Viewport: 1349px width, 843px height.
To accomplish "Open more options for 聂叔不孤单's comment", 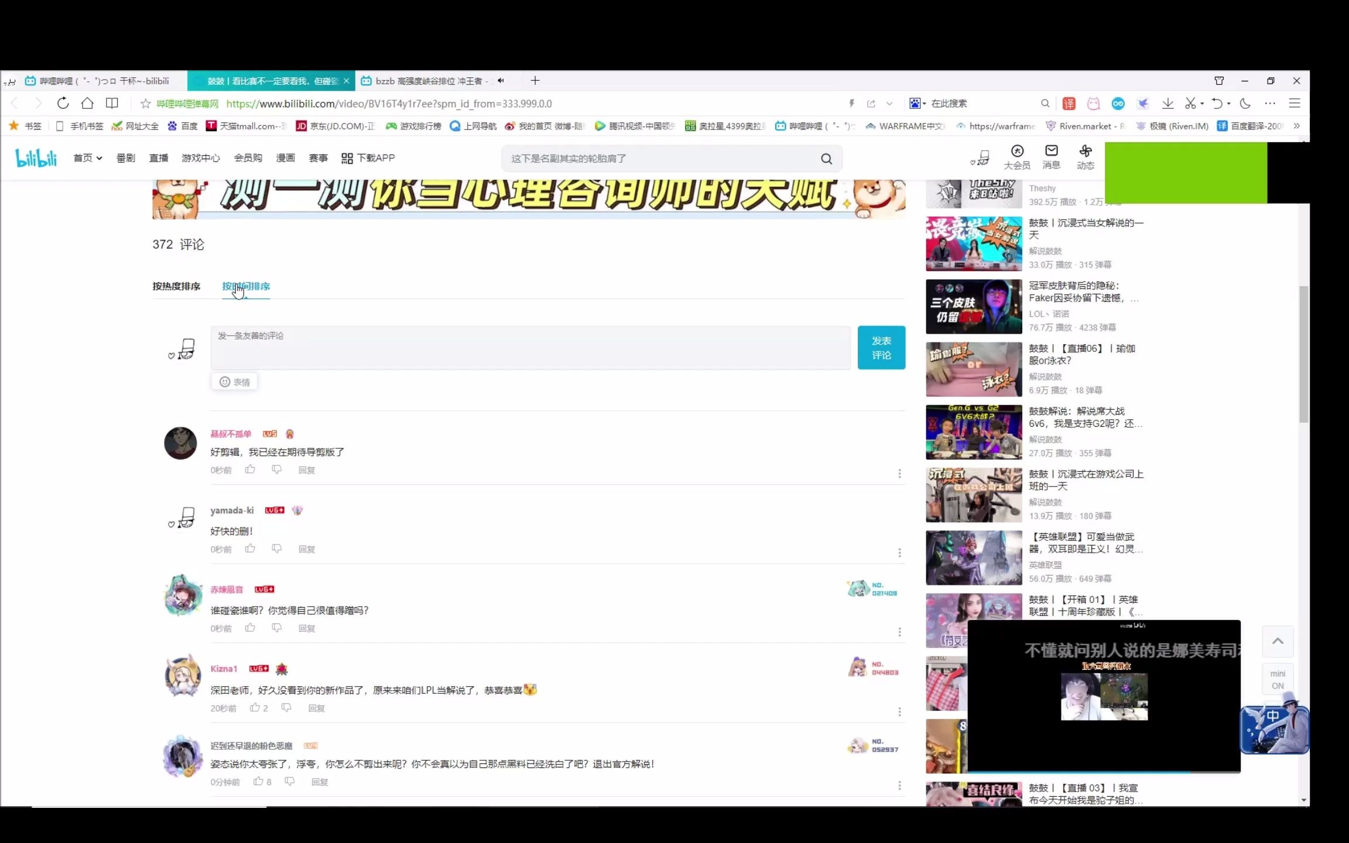I will pyautogui.click(x=899, y=474).
